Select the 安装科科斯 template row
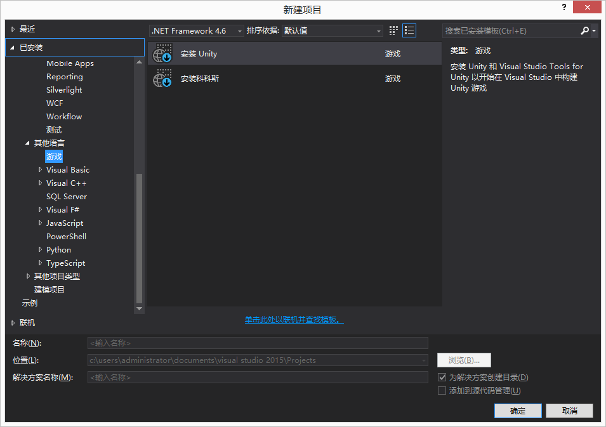This screenshot has height=427, width=606. click(294, 78)
